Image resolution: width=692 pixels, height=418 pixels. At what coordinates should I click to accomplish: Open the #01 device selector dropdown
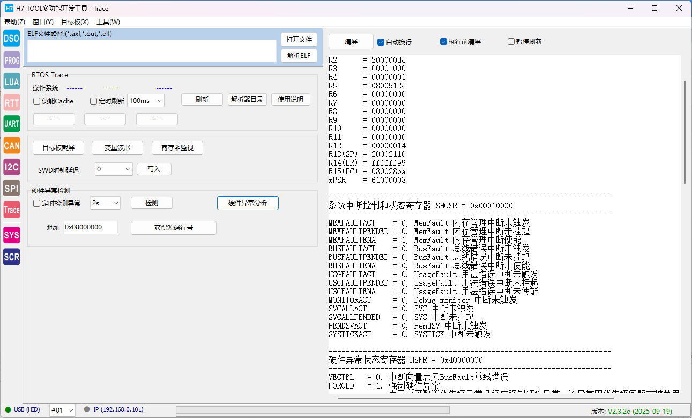click(62, 410)
